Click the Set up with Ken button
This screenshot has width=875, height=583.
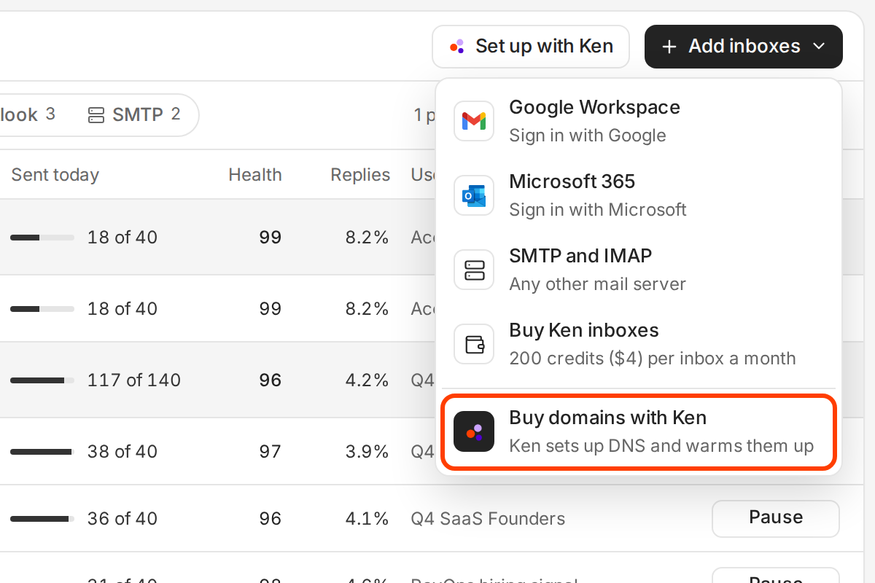[x=531, y=47]
